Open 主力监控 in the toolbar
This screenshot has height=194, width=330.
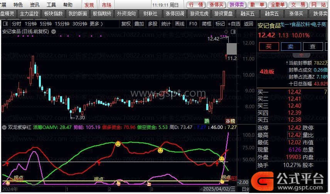tap(29, 13)
